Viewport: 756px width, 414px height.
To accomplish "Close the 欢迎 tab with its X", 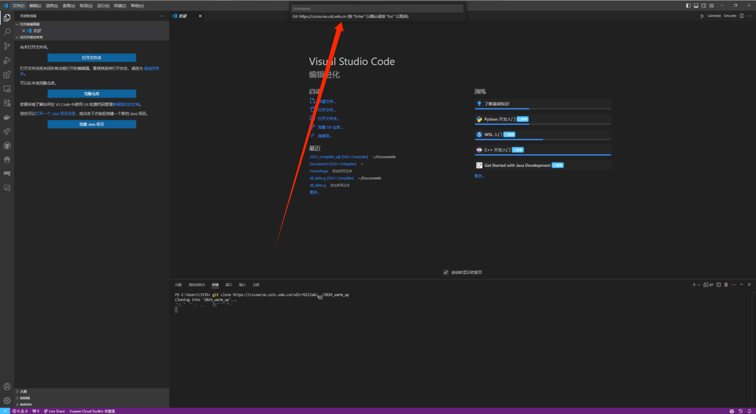I will pos(200,16).
